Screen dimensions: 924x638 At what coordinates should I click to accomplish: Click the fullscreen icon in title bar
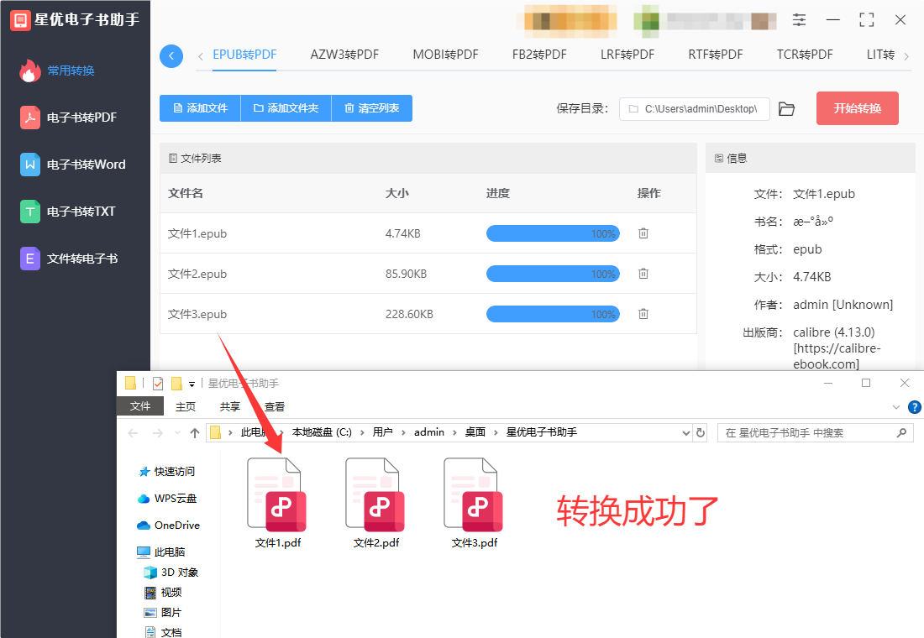pos(866,20)
